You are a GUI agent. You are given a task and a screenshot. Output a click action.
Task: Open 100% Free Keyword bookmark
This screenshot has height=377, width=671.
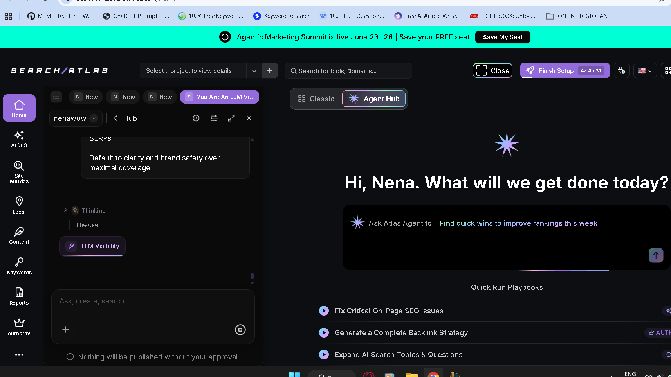[x=211, y=16]
